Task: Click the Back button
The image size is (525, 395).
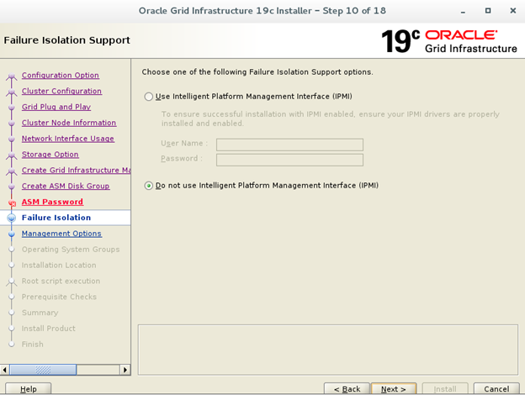Action: [x=347, y=389]
